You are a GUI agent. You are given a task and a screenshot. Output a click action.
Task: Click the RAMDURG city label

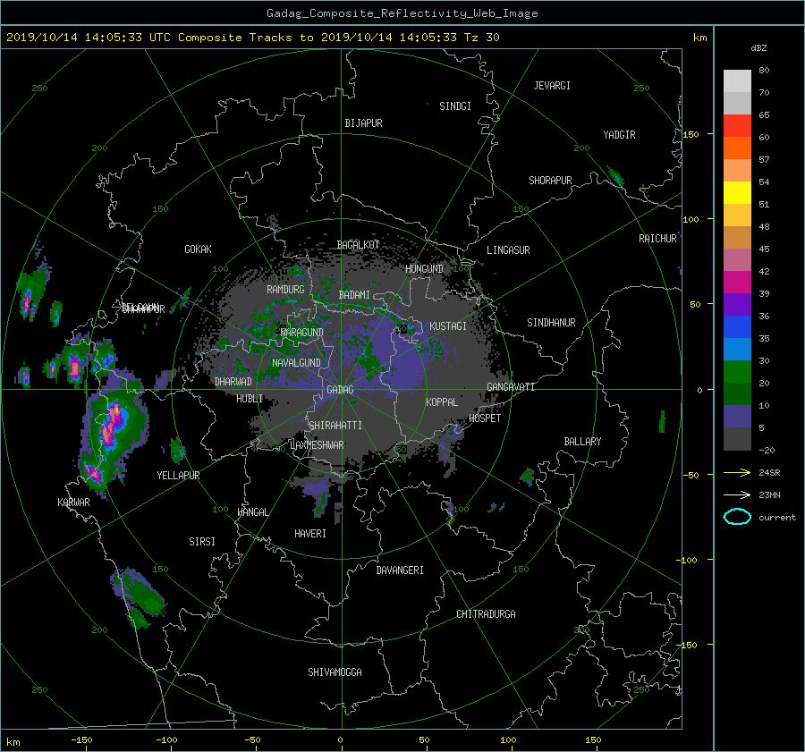pos(285,290)
